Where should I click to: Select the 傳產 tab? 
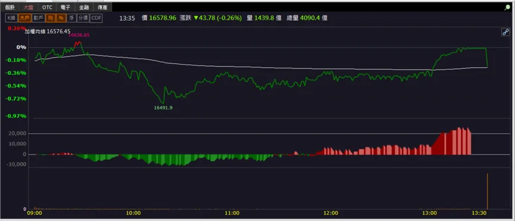(x=103, y=7)
